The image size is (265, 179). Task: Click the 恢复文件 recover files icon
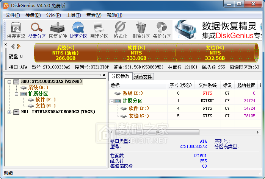click(x=58, y=30)
